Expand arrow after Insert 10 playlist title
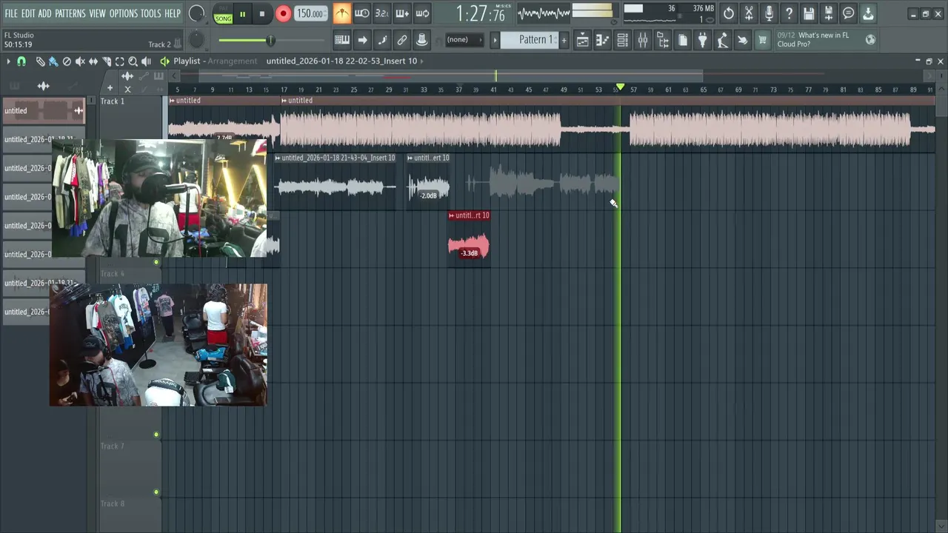948x533 pixels. 421,61
